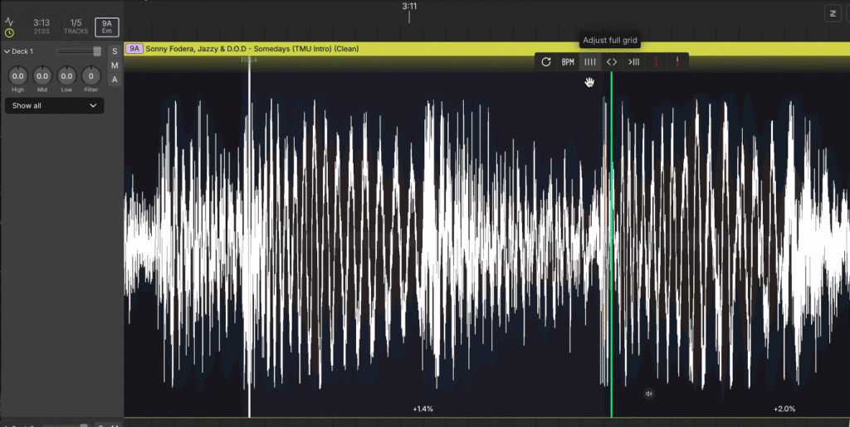Click the 9A Em key box

[106, 27]
